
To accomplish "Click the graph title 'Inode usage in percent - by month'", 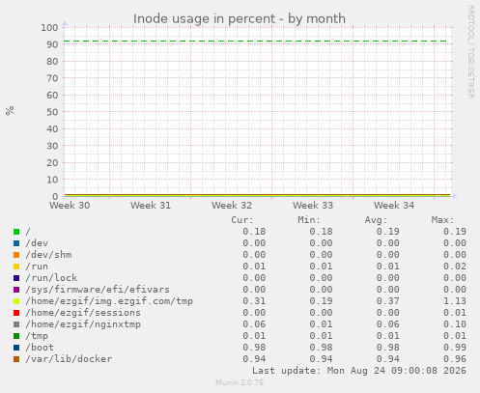I will [240, 19].
